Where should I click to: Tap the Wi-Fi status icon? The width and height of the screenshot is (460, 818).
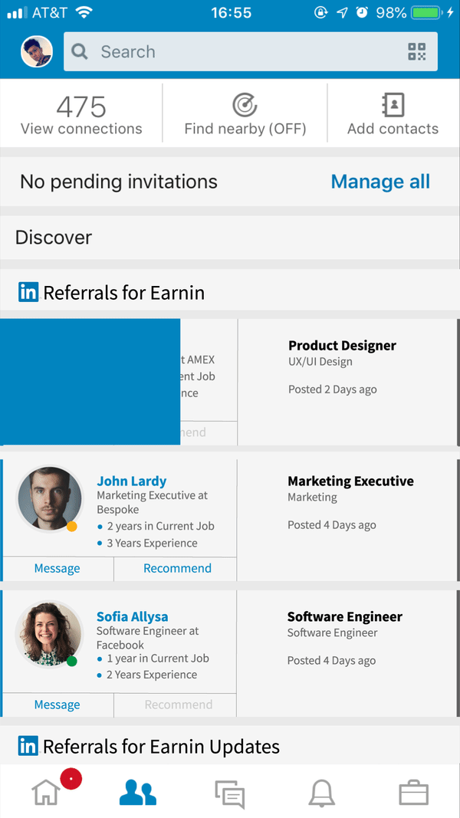pos(84,12)
